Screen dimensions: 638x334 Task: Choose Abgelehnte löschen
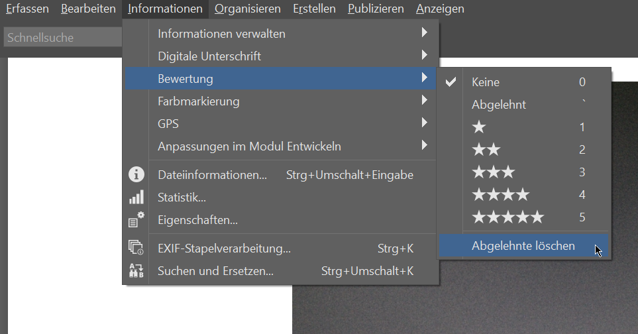523,246
